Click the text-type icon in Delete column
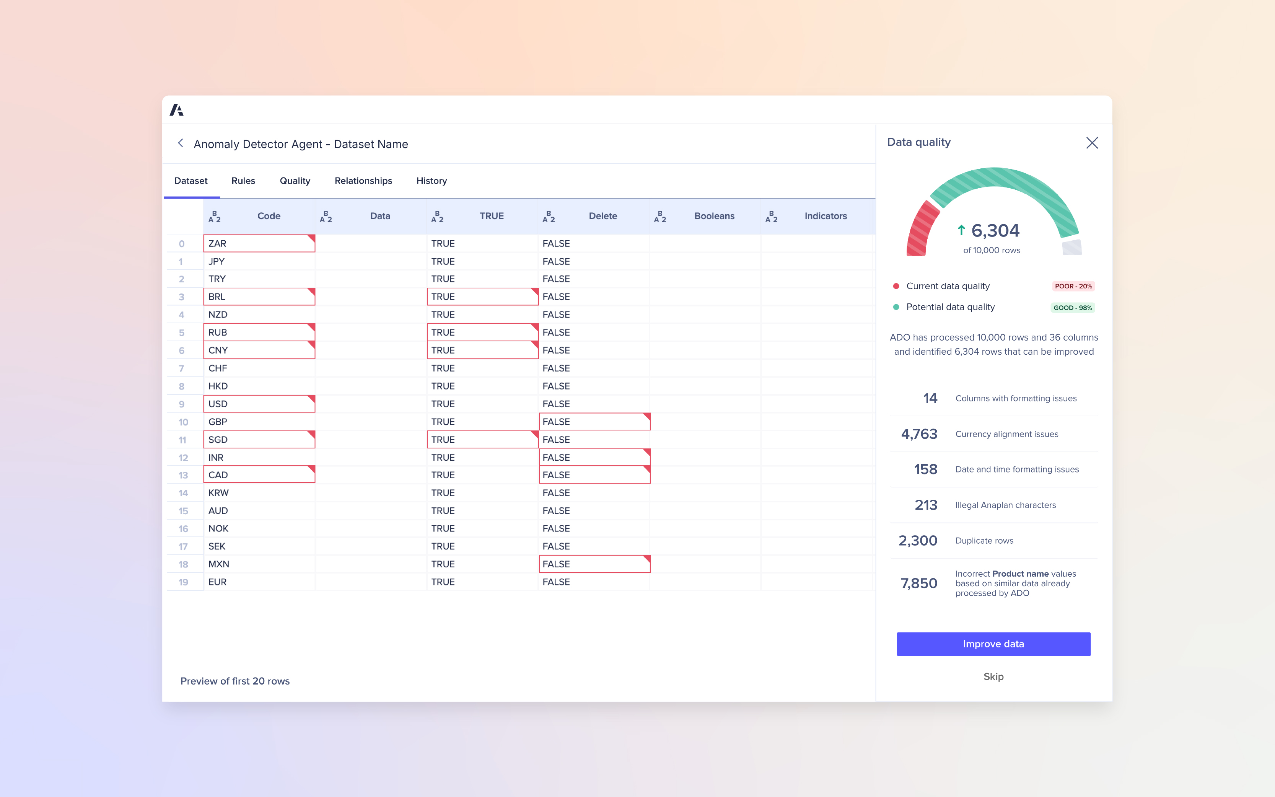This screenshot has height=797, width=1275. (549, 217)
